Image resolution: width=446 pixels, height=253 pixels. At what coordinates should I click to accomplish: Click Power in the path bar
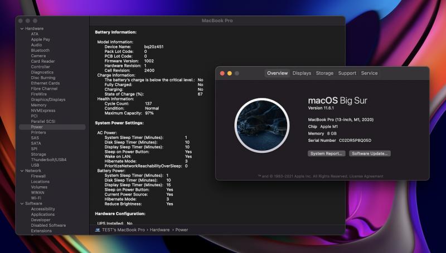(182, 230)
